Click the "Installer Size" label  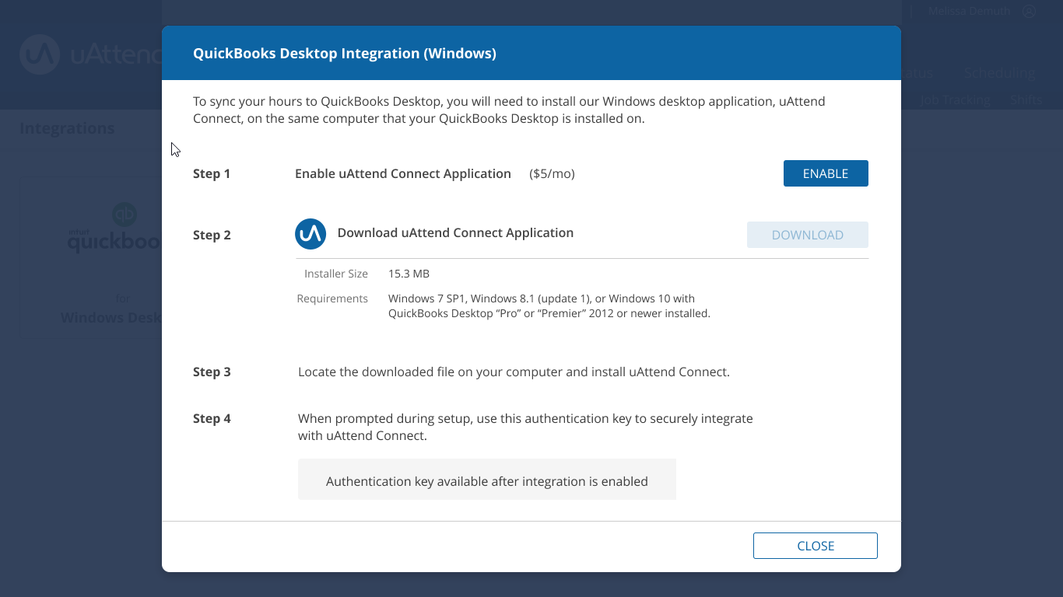(336, 274)
